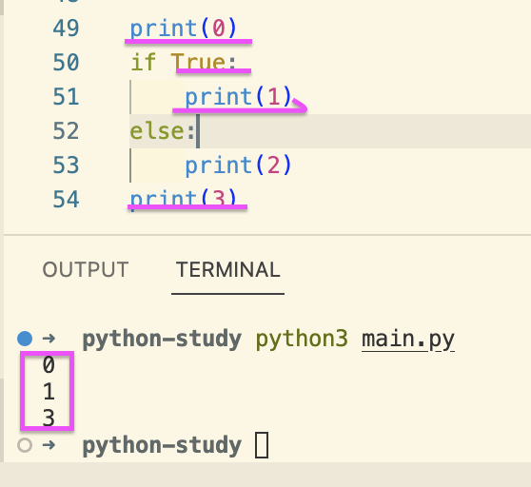Image resolution: width=531 pixels, height=487 pixels.
Task: Click the blue command status dot in terminal
Action: 25,339
